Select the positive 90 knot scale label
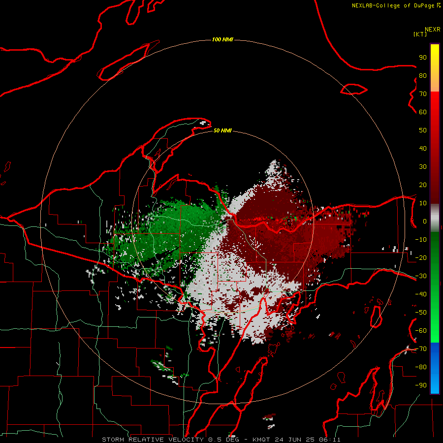Viewport: 443px width, 443px height. point(423,58)
